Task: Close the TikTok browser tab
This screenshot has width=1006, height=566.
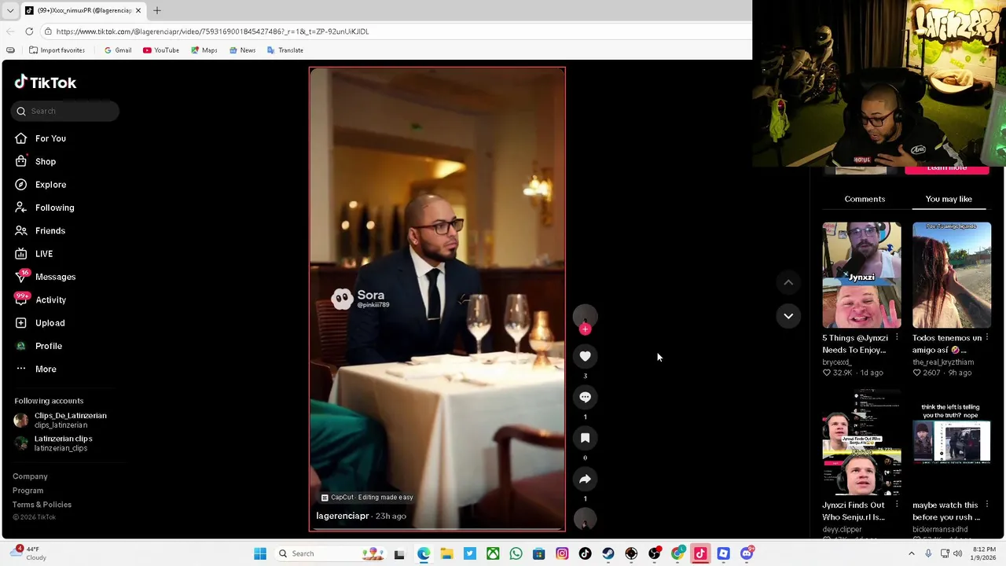Action: coord(138,10)
